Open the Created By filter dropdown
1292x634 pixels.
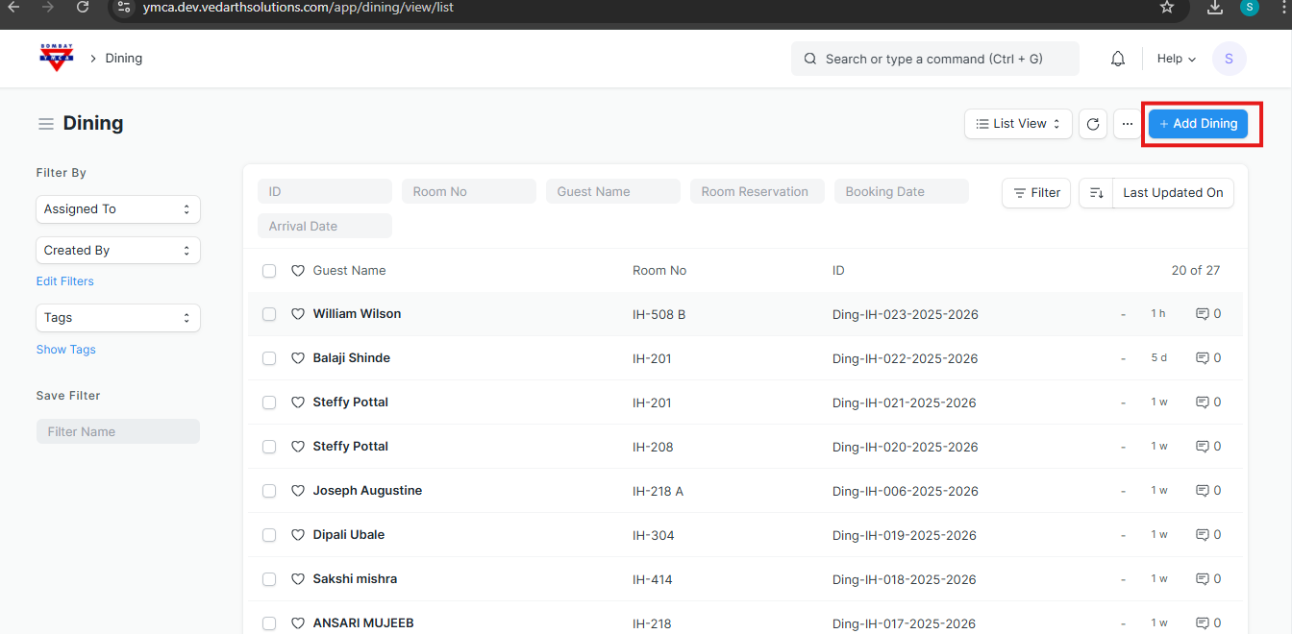point(117,251)
